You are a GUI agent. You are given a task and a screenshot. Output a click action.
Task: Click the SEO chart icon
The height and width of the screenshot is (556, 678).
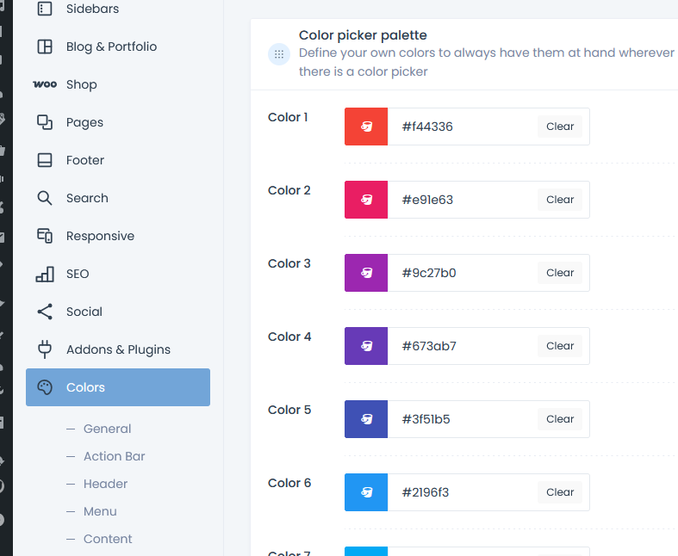click(x=45, y=274)
